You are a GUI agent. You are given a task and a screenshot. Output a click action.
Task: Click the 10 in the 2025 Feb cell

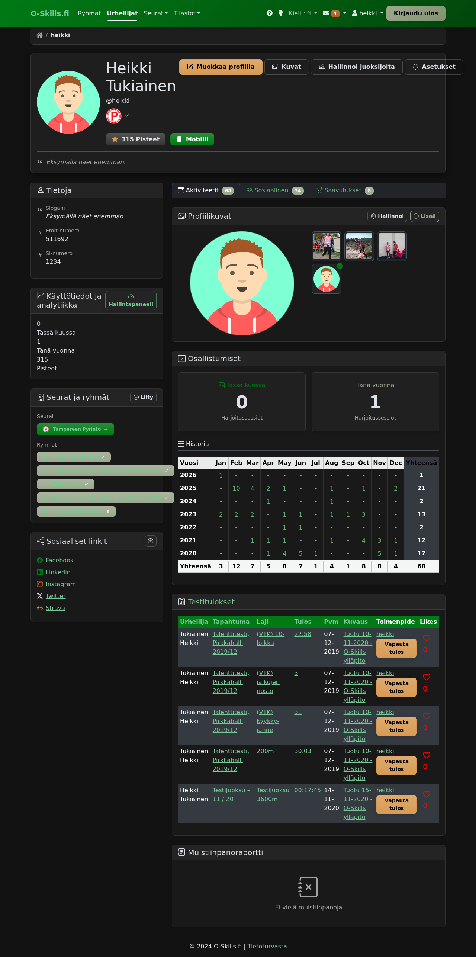236,488
